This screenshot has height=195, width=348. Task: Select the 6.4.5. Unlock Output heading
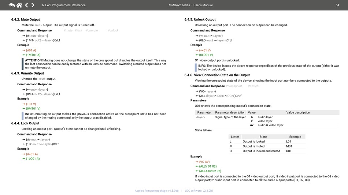(200, 19)
